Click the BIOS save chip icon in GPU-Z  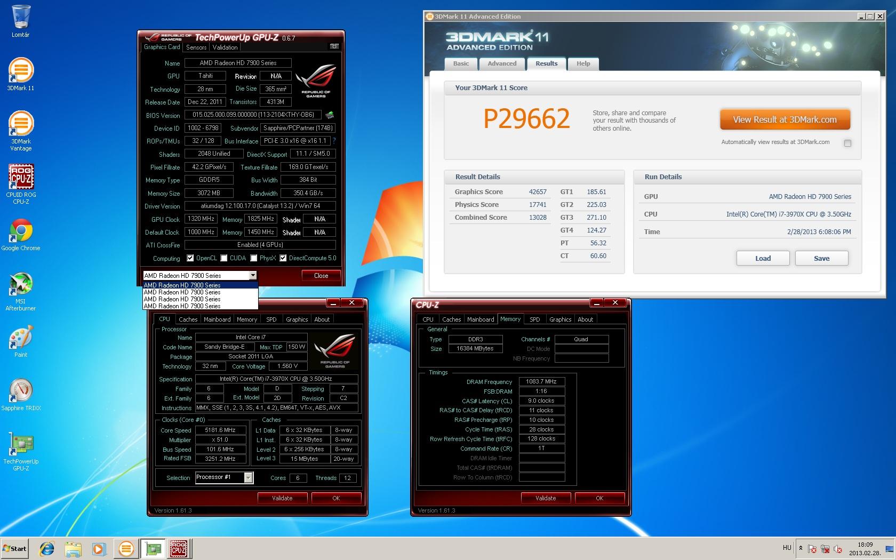pos(330,115)
